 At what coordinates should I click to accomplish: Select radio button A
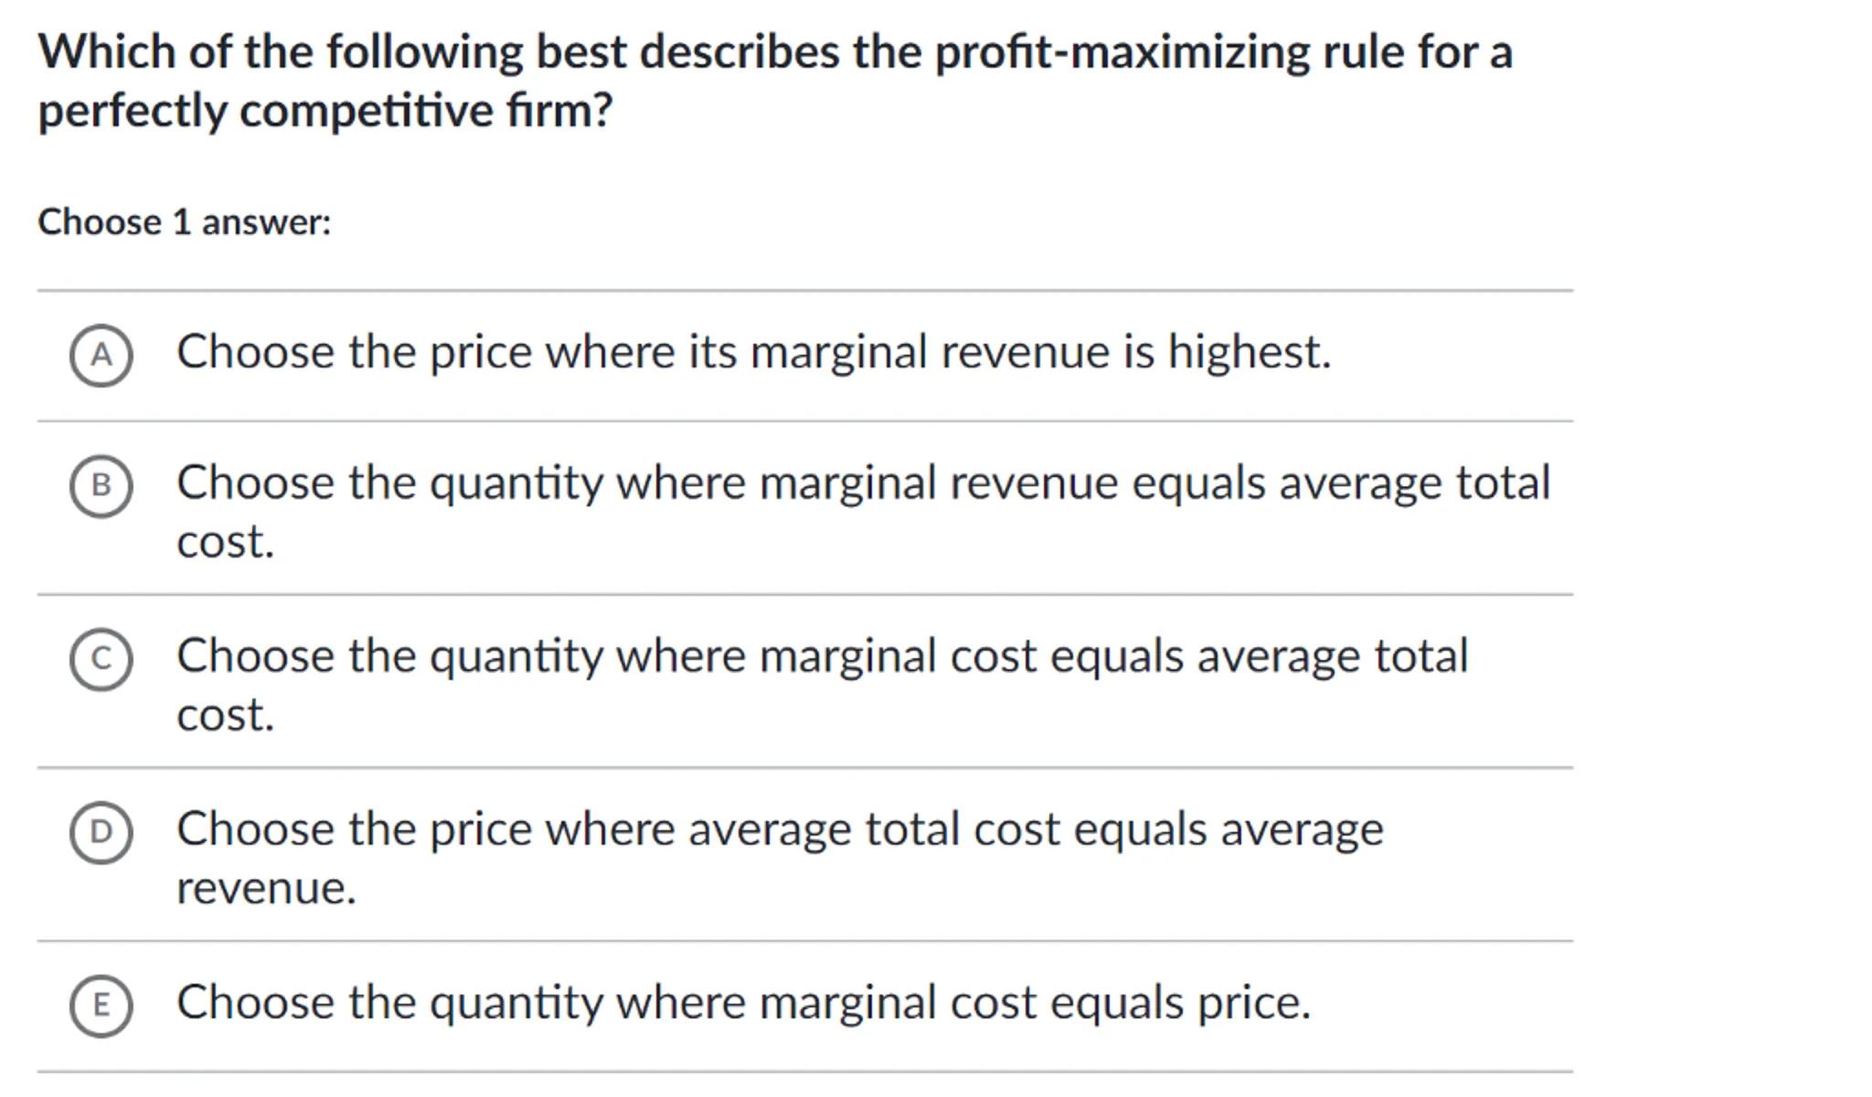[101, 355]
